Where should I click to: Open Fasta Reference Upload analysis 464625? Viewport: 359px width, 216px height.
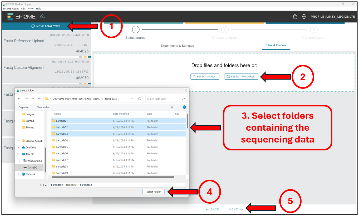(x=46, y=43)
